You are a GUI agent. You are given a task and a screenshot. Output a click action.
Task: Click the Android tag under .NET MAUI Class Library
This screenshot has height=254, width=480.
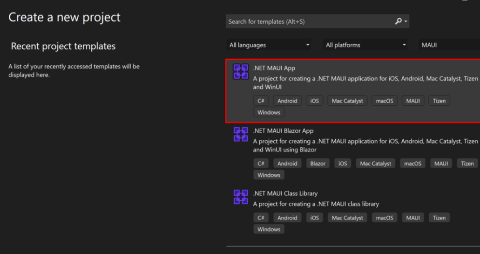tap(287, 218)
